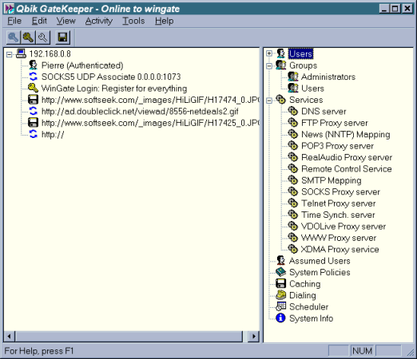
Task: Click the gear icon beside DNS server
Action: (293, 111)
